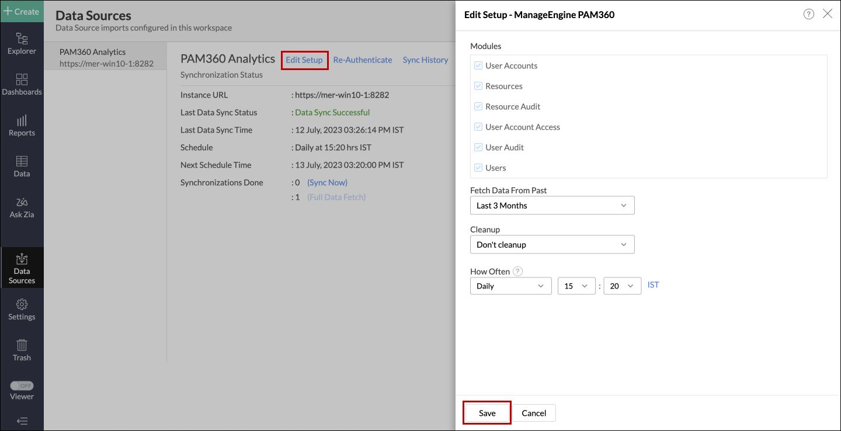Toggle the User Accounts module checkbox
This screenshot has height=431, width=841.
tap(478, 66)
